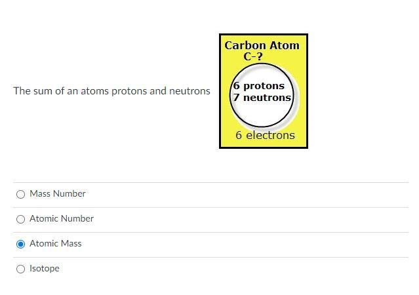Click the 'C-?' label in the diagram
The image size is (419, 295).
point(253,57)
